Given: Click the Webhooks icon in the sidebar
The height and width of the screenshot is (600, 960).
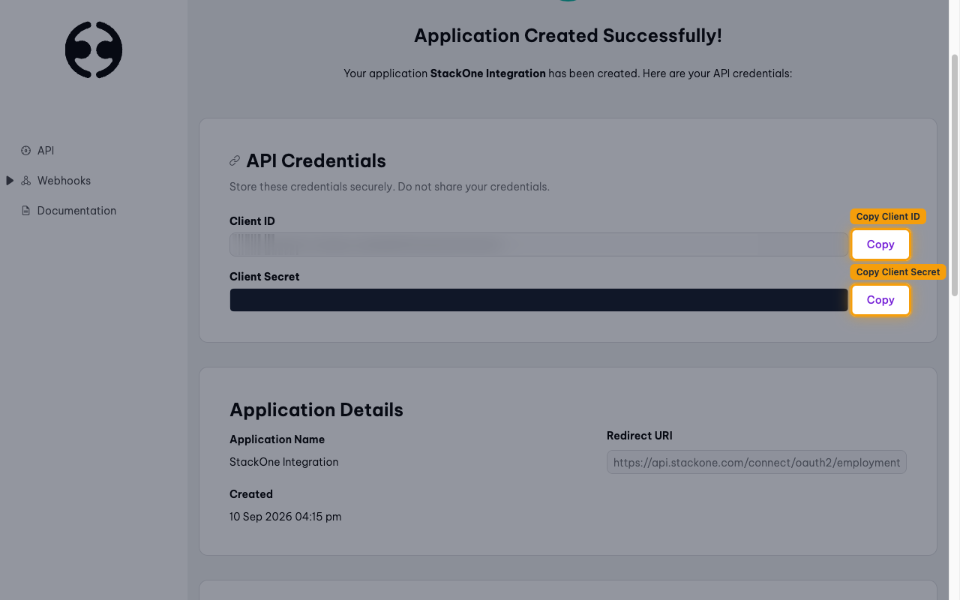Looking at the screenshot, I should pos(25,181).
